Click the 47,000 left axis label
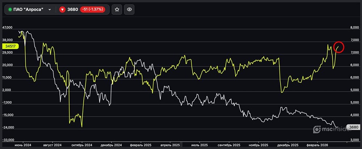 click(x=7, y=27)
